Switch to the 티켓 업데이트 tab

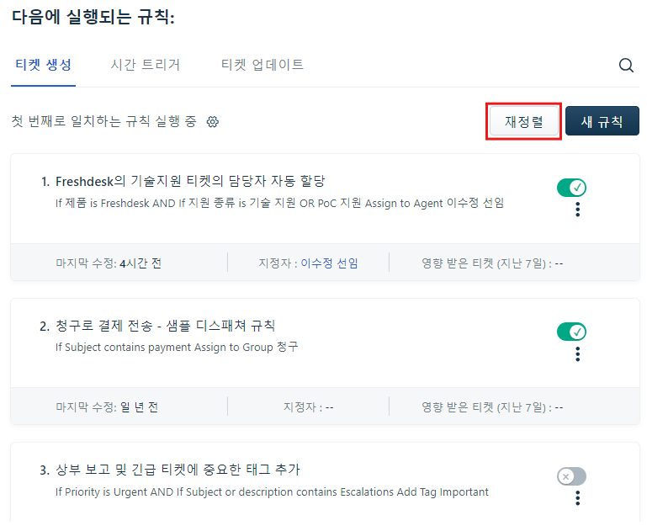point(263,65)
